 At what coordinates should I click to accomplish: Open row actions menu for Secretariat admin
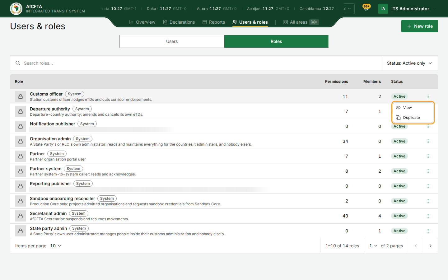(428, 216)
